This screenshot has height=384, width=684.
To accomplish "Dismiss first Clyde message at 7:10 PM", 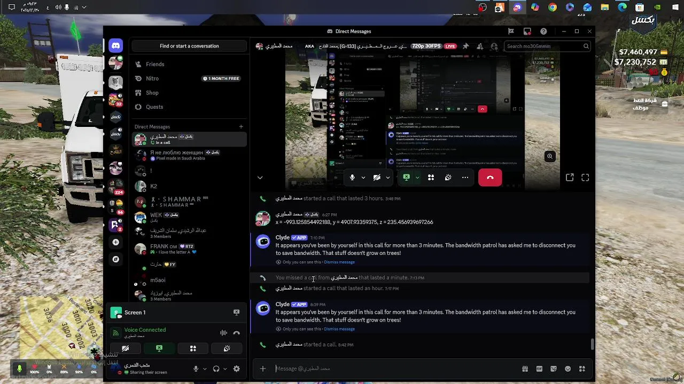I will pyautogui.click(x=339, y=262).
